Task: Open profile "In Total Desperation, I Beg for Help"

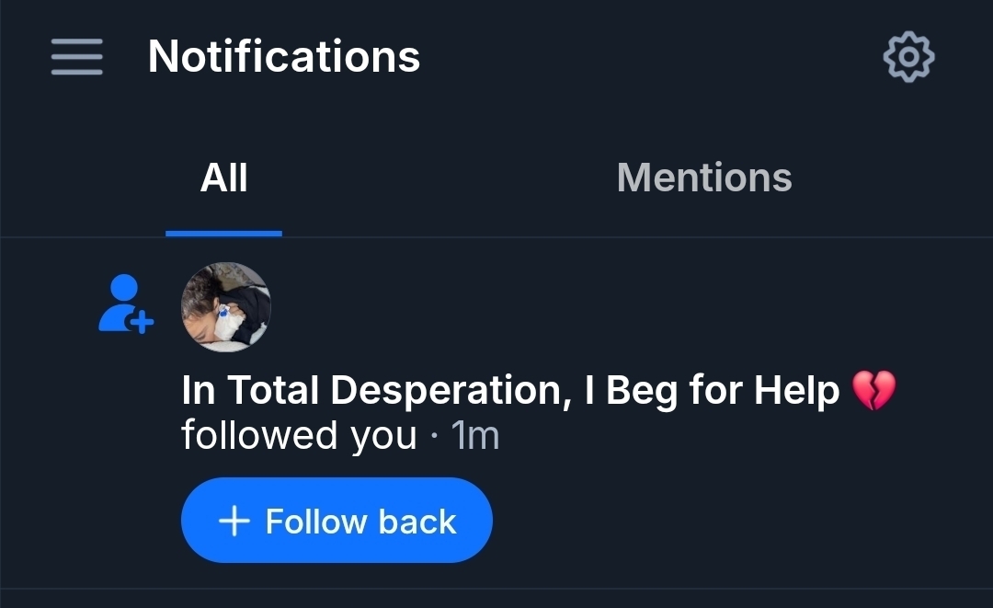Action: 510,391
